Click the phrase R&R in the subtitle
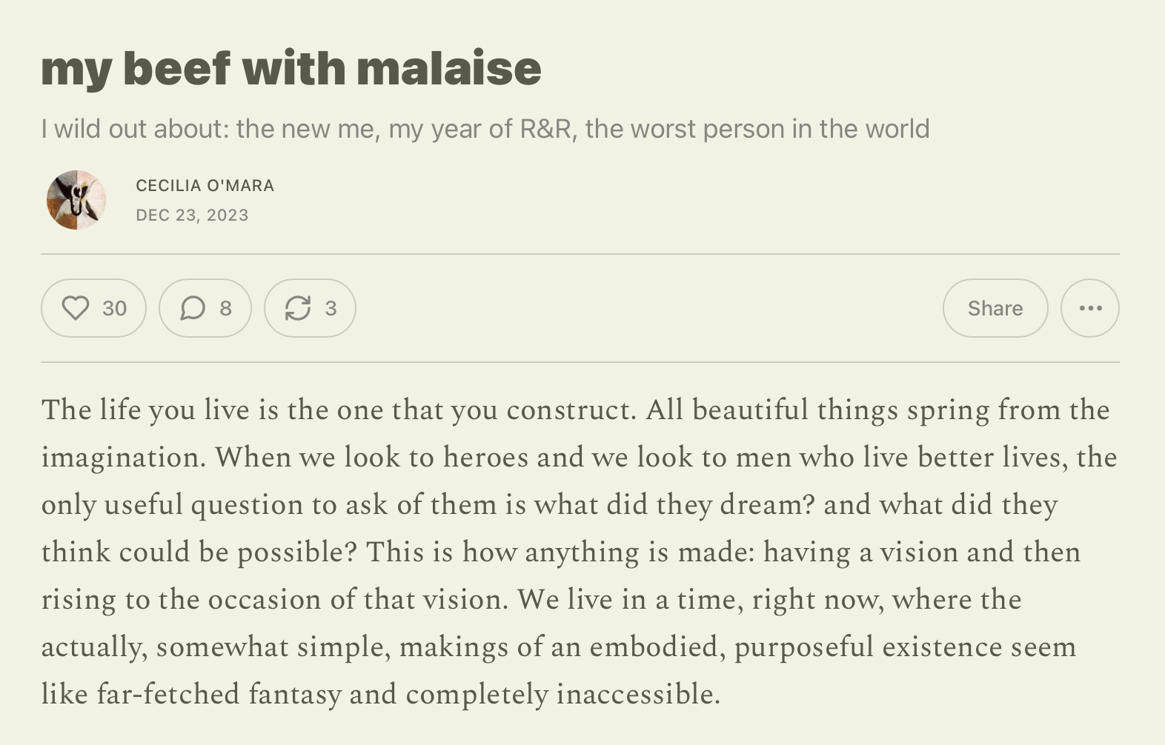 pyautogui.click(x=545, y=129)
